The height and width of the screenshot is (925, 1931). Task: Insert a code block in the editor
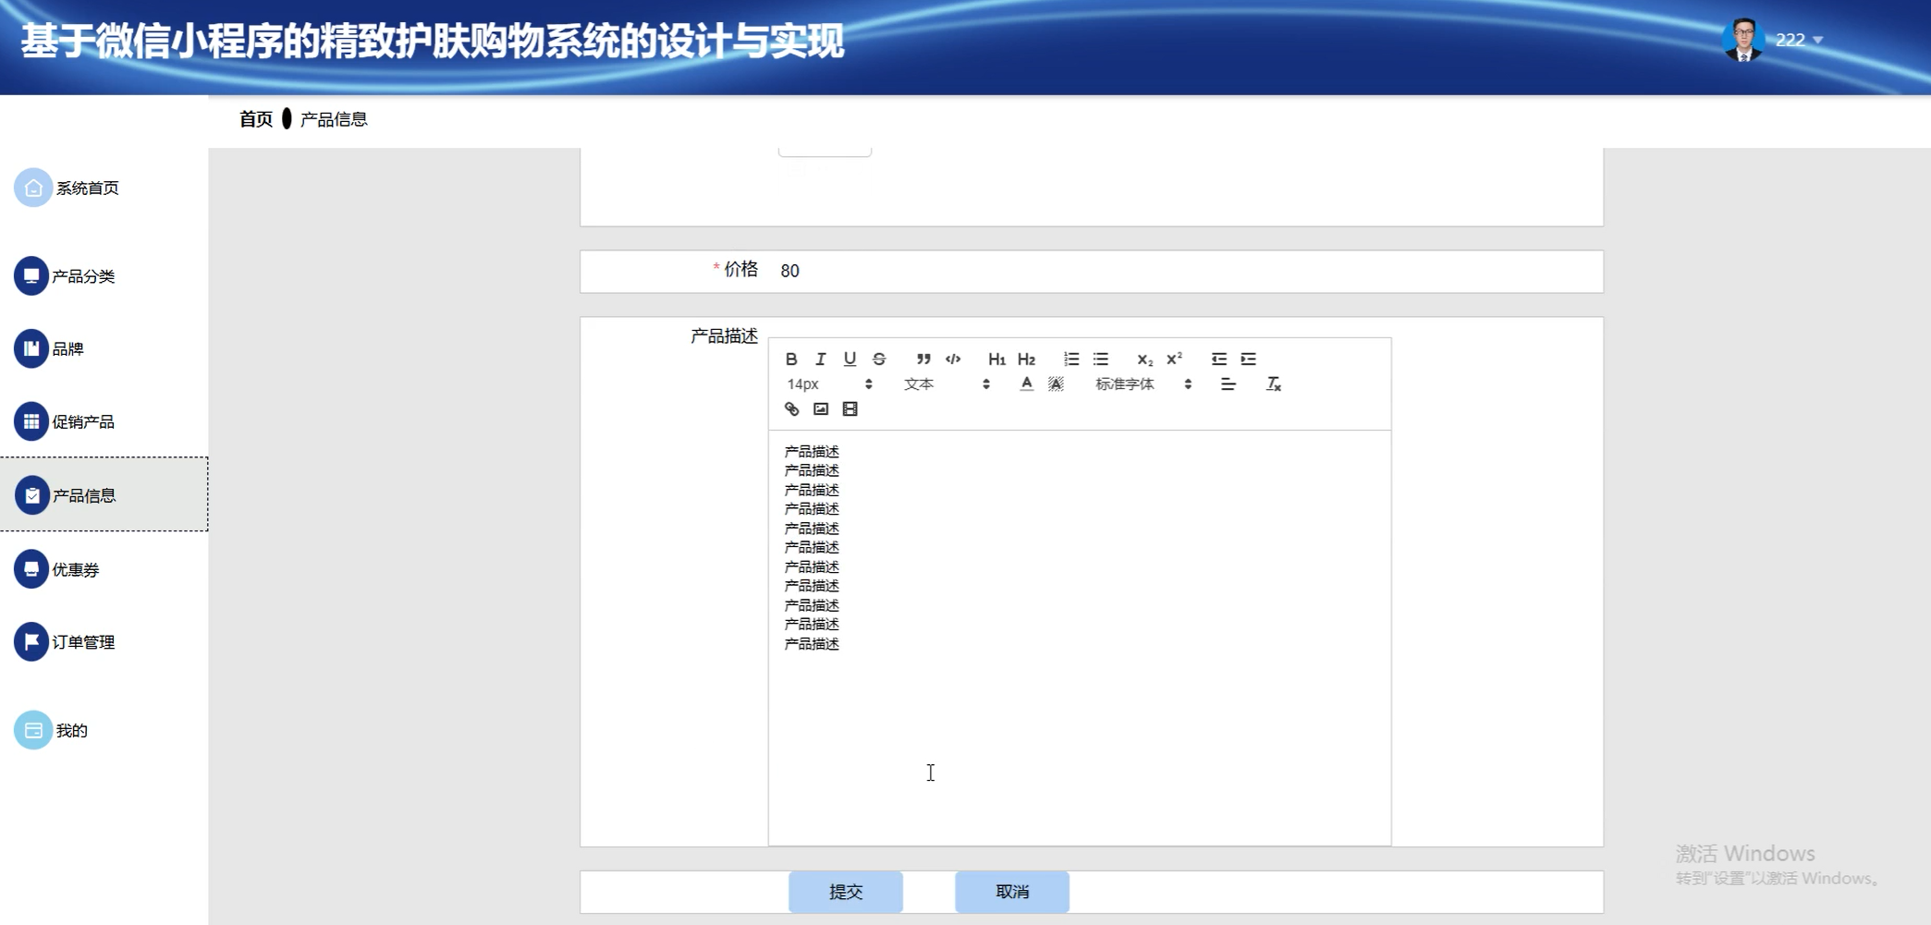click(953, 359)
